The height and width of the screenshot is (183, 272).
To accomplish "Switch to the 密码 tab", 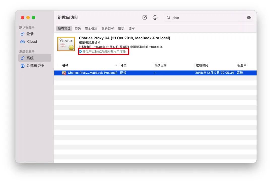I will (78, 29).
